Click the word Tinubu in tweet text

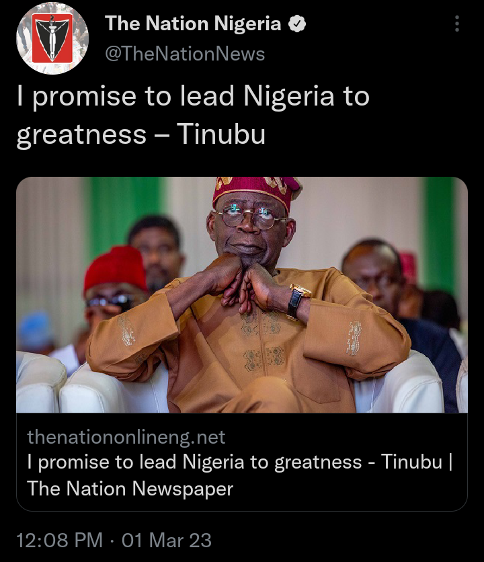(221, 134)
